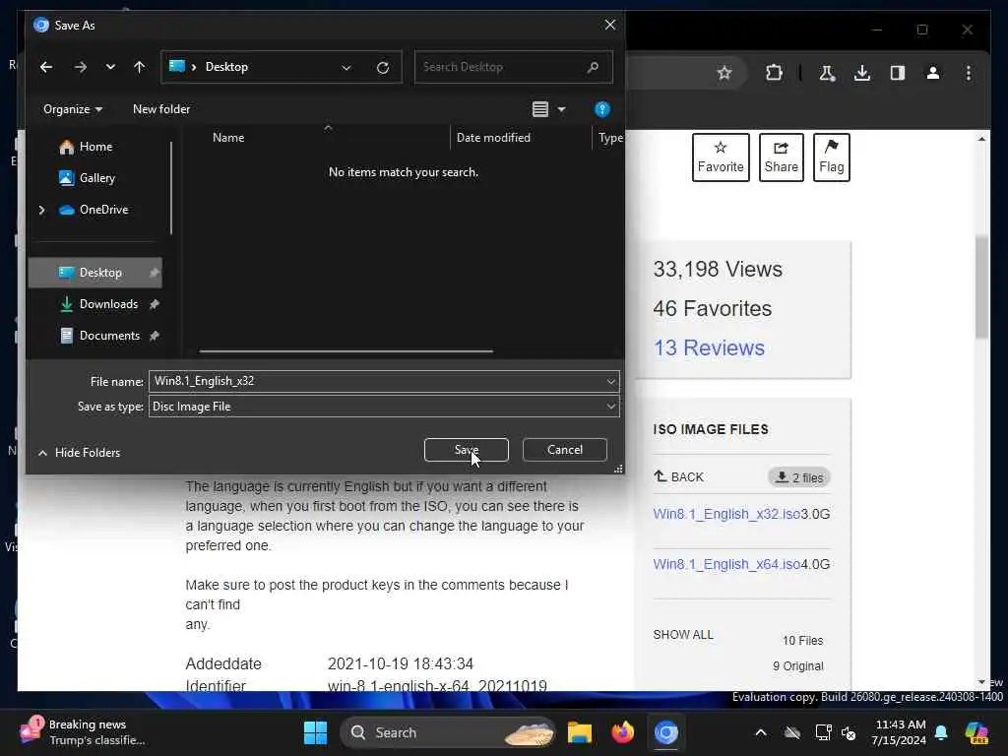
Task: Open taskbar clock and date
Action: click(900, 732)
